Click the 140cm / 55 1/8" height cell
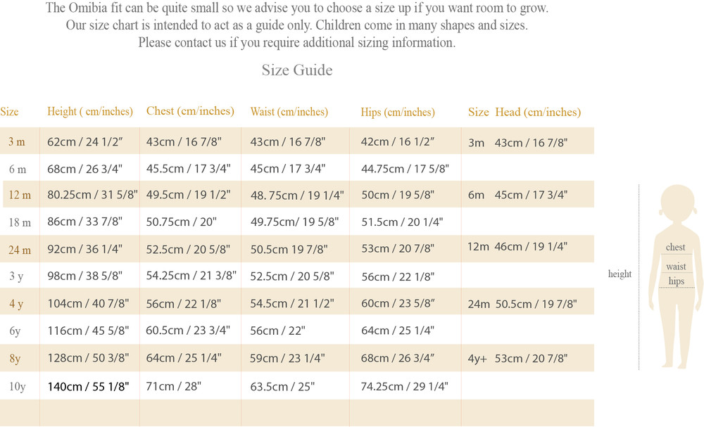The width and height of the screenshot is (704, 427). click(x=88, y=385)
